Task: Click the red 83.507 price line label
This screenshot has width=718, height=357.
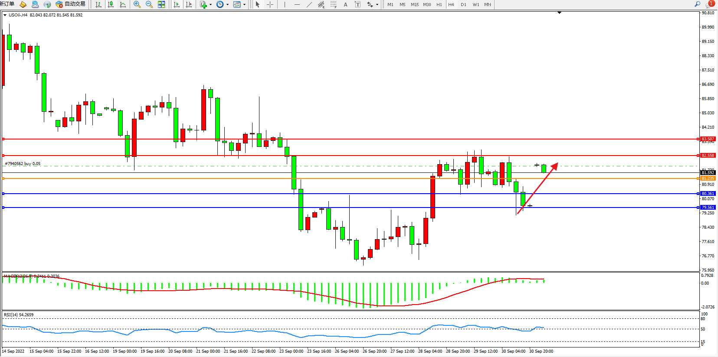Action: (708, 139)
